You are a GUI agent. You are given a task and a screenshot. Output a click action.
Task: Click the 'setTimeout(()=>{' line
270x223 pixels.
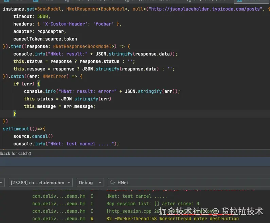24,129
